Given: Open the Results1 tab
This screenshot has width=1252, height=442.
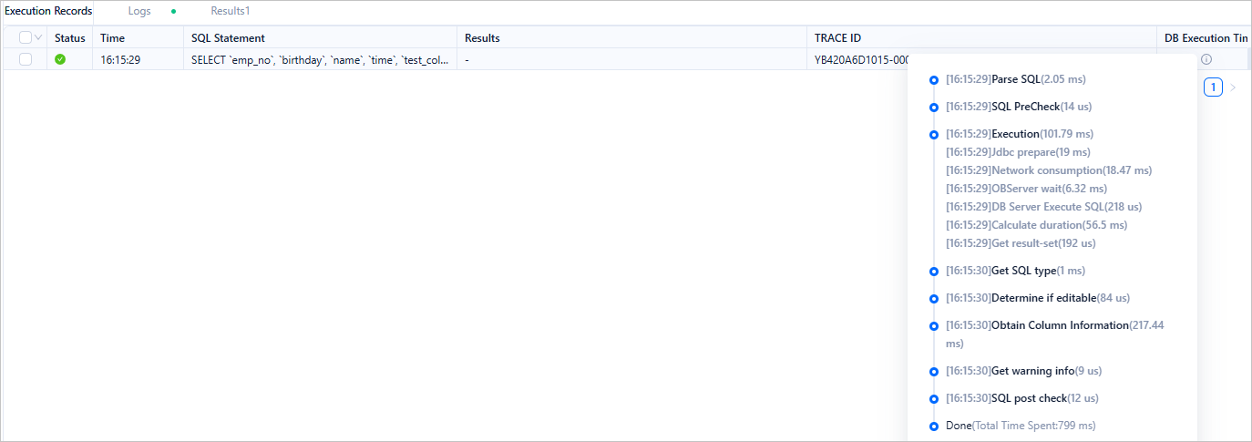Looking at the screenshot, I should pos(230,11).
